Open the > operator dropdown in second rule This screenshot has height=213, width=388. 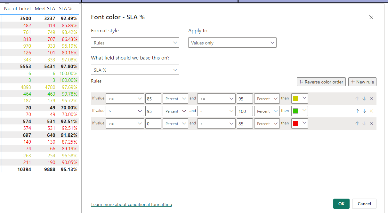(125, 111)
